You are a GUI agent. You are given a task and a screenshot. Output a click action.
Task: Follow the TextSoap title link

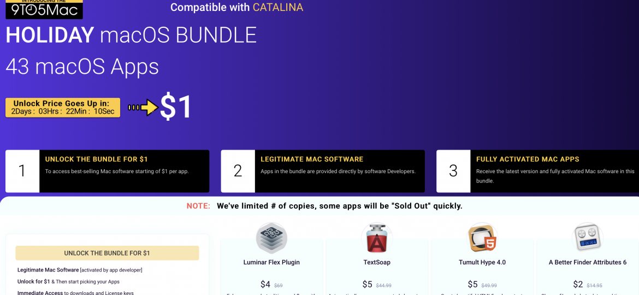377,262
